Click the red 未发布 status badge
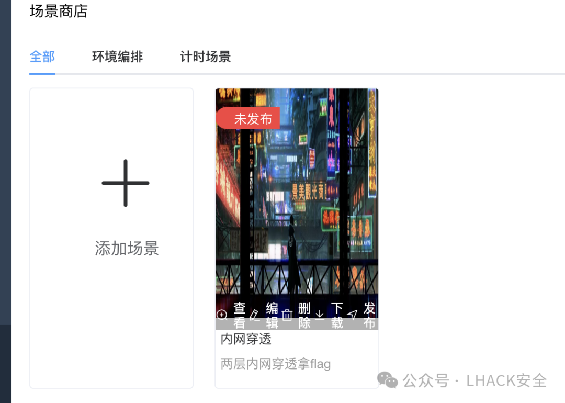The image size is (565, 403). (248, 118)
